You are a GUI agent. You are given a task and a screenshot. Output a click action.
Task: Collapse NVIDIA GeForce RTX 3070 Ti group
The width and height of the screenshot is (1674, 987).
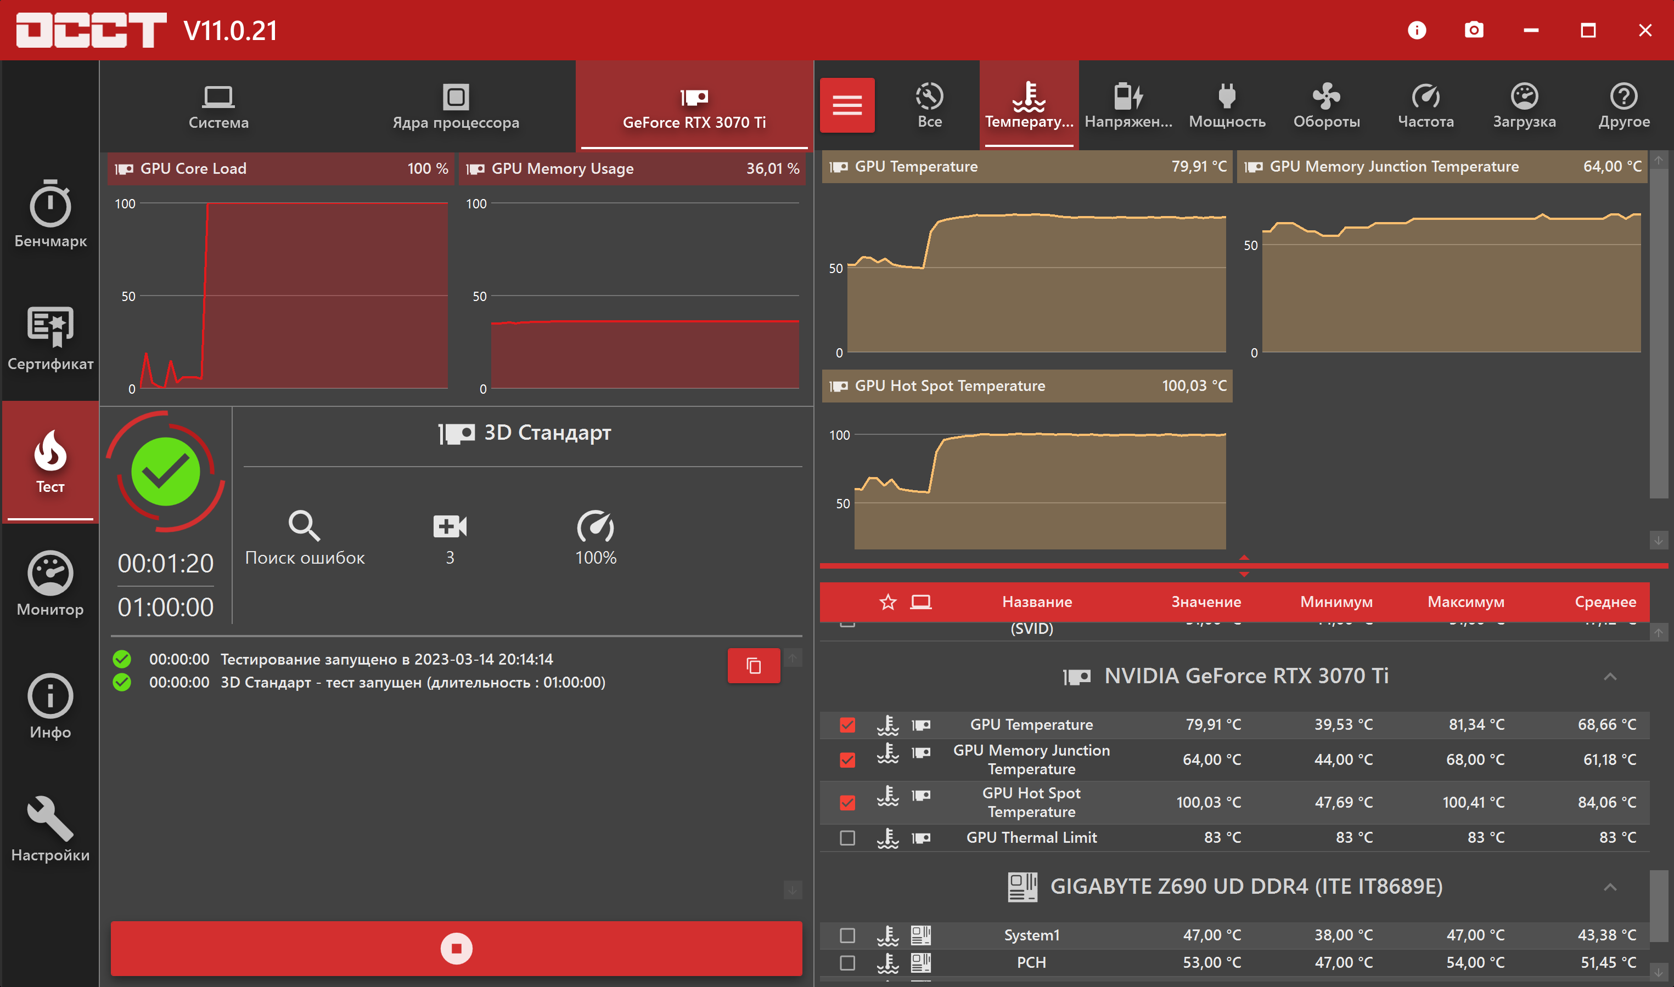tap(1609, 677)
